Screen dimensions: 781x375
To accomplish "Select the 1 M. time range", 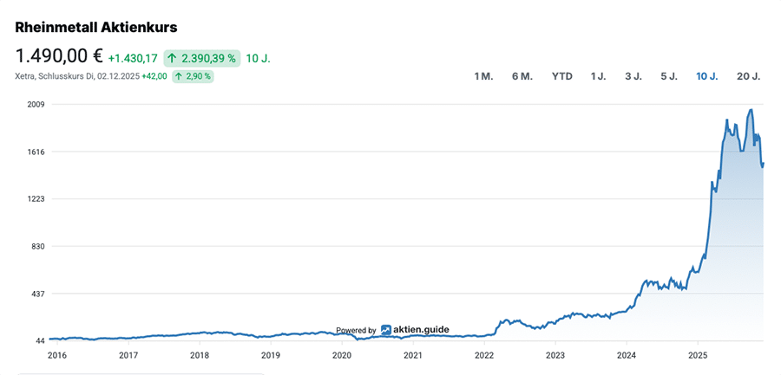I will (483, 76).
